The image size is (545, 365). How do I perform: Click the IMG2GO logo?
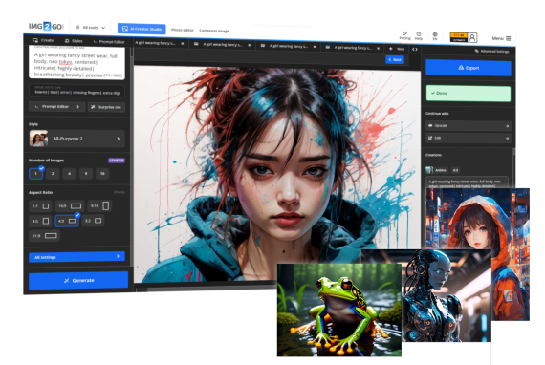(x=46, y=26)
